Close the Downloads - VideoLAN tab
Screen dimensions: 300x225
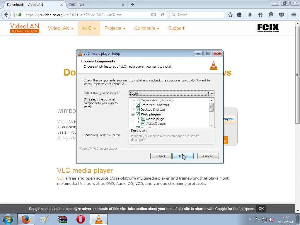pos(62,5)
